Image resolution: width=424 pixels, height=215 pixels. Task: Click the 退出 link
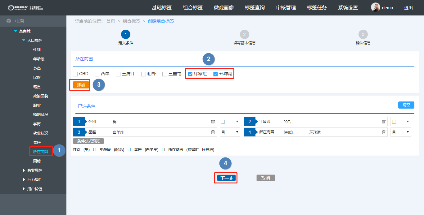click(408, 8)
